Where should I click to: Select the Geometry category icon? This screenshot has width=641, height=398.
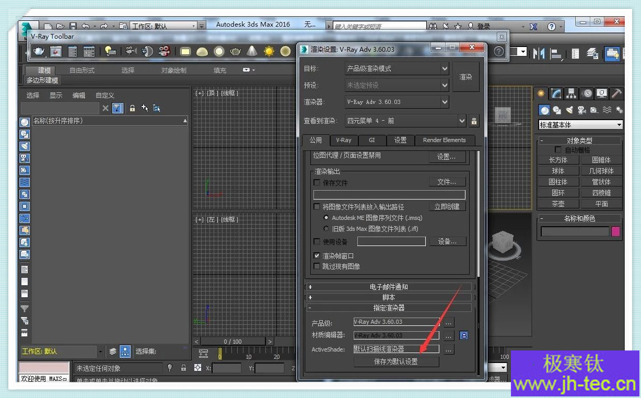coord(544,110)
